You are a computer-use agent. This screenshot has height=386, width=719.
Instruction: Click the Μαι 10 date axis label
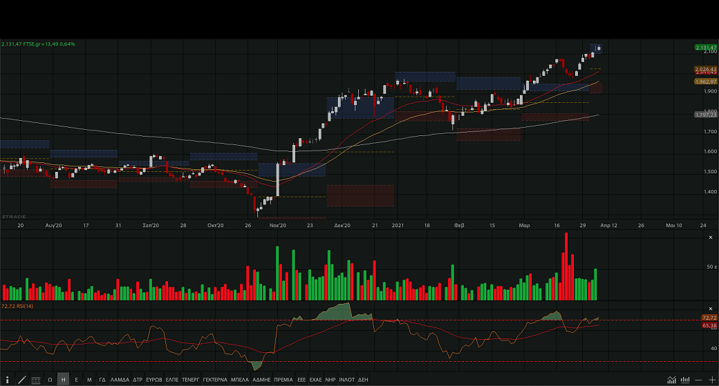(x=673, y=225)
